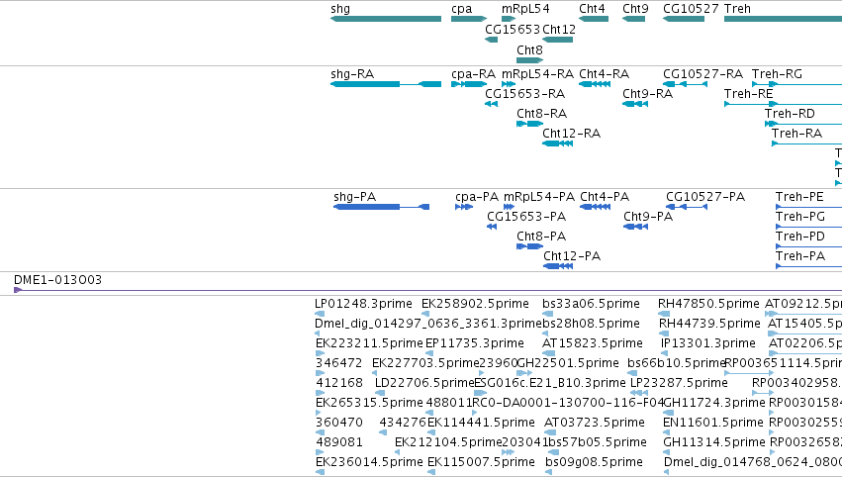Click the Cht9 gene glyph

click(633, 19)
